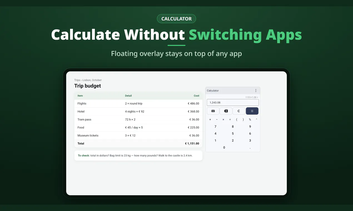This screenshot has height=211, width=353.
Task: Click the € 368.00 cost cell
Action: [x=193, y=112]
